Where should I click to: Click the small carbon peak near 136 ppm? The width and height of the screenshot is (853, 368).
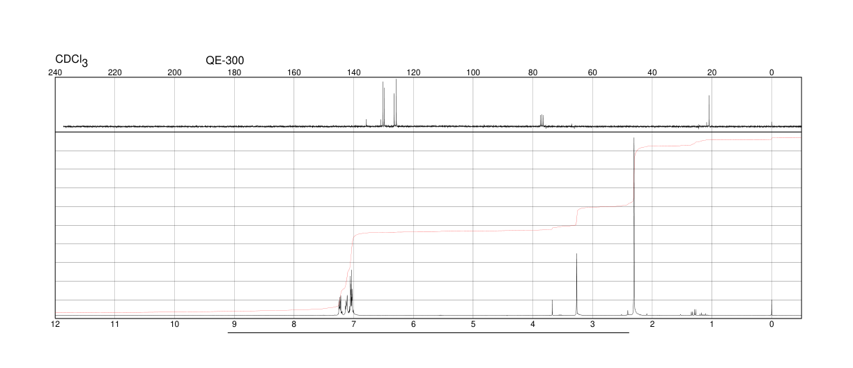[366, 123]
